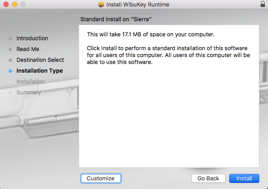
Task: Click the bullet next to Destination Select
Action: click(10, 60)
